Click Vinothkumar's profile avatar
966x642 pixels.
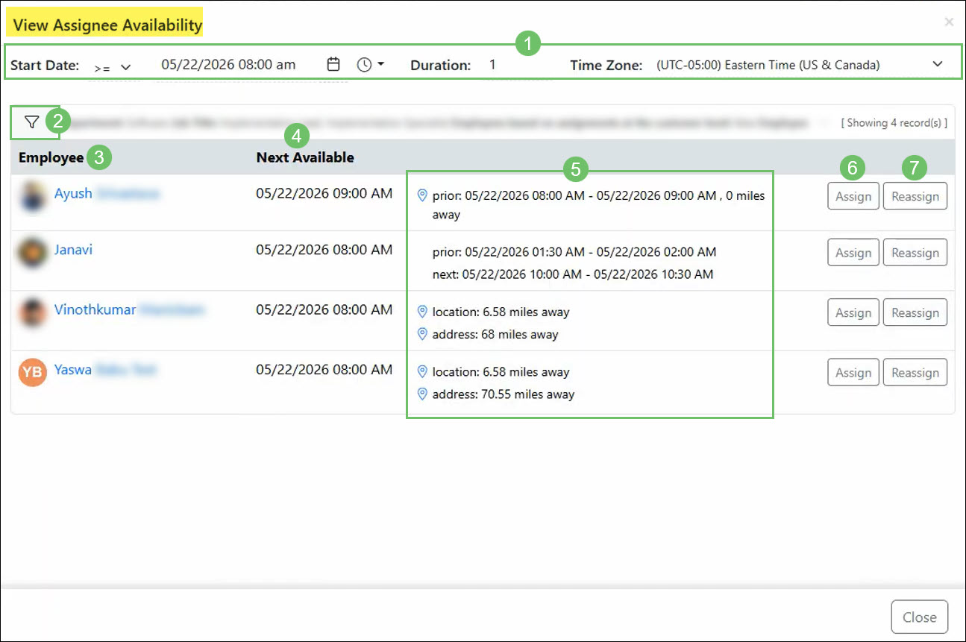coord(33,312)
